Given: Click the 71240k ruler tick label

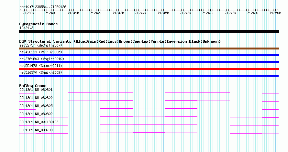Looking at the screenshot, I should pyautogui.click(x=51, y=13).
